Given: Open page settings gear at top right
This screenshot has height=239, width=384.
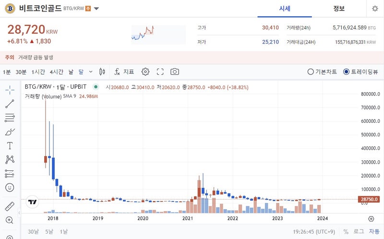Looking at the screenshot, I should tap(375, 9).
